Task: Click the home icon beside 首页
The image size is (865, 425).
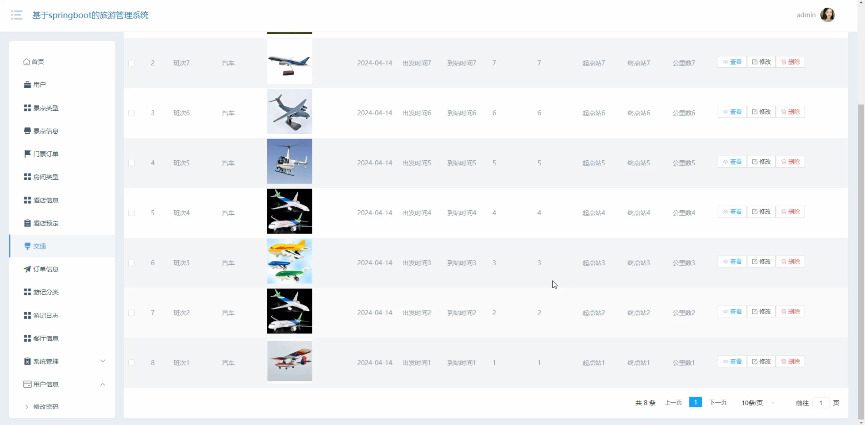Action: [26, 62]
